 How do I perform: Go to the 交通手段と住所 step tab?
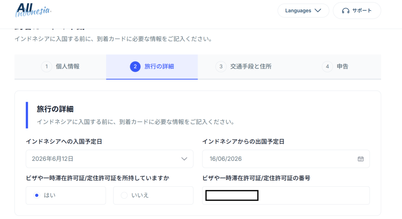[243, 67]
